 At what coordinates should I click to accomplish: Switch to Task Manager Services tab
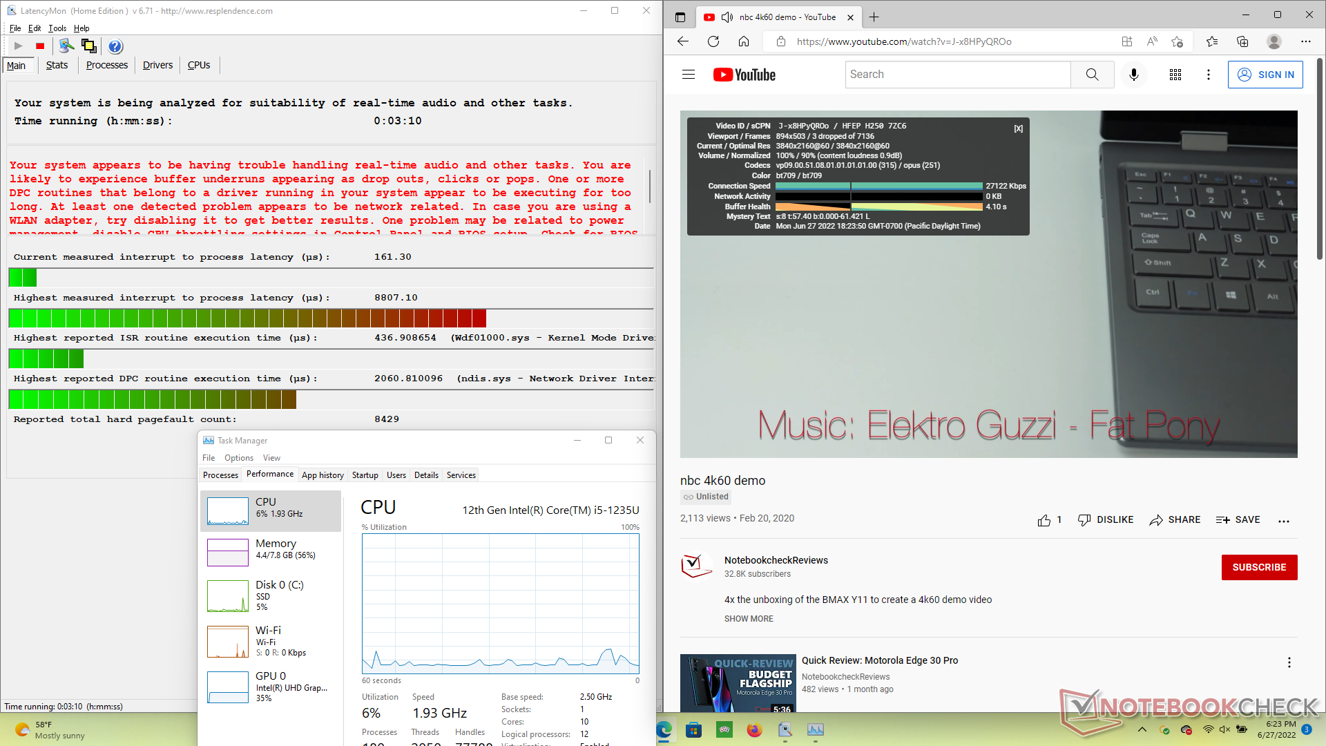(x=461, y=475)
